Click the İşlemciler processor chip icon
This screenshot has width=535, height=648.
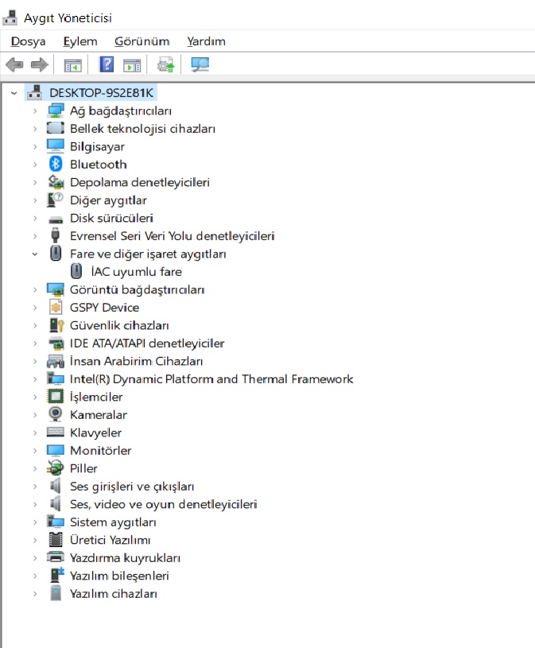[56, 396]
